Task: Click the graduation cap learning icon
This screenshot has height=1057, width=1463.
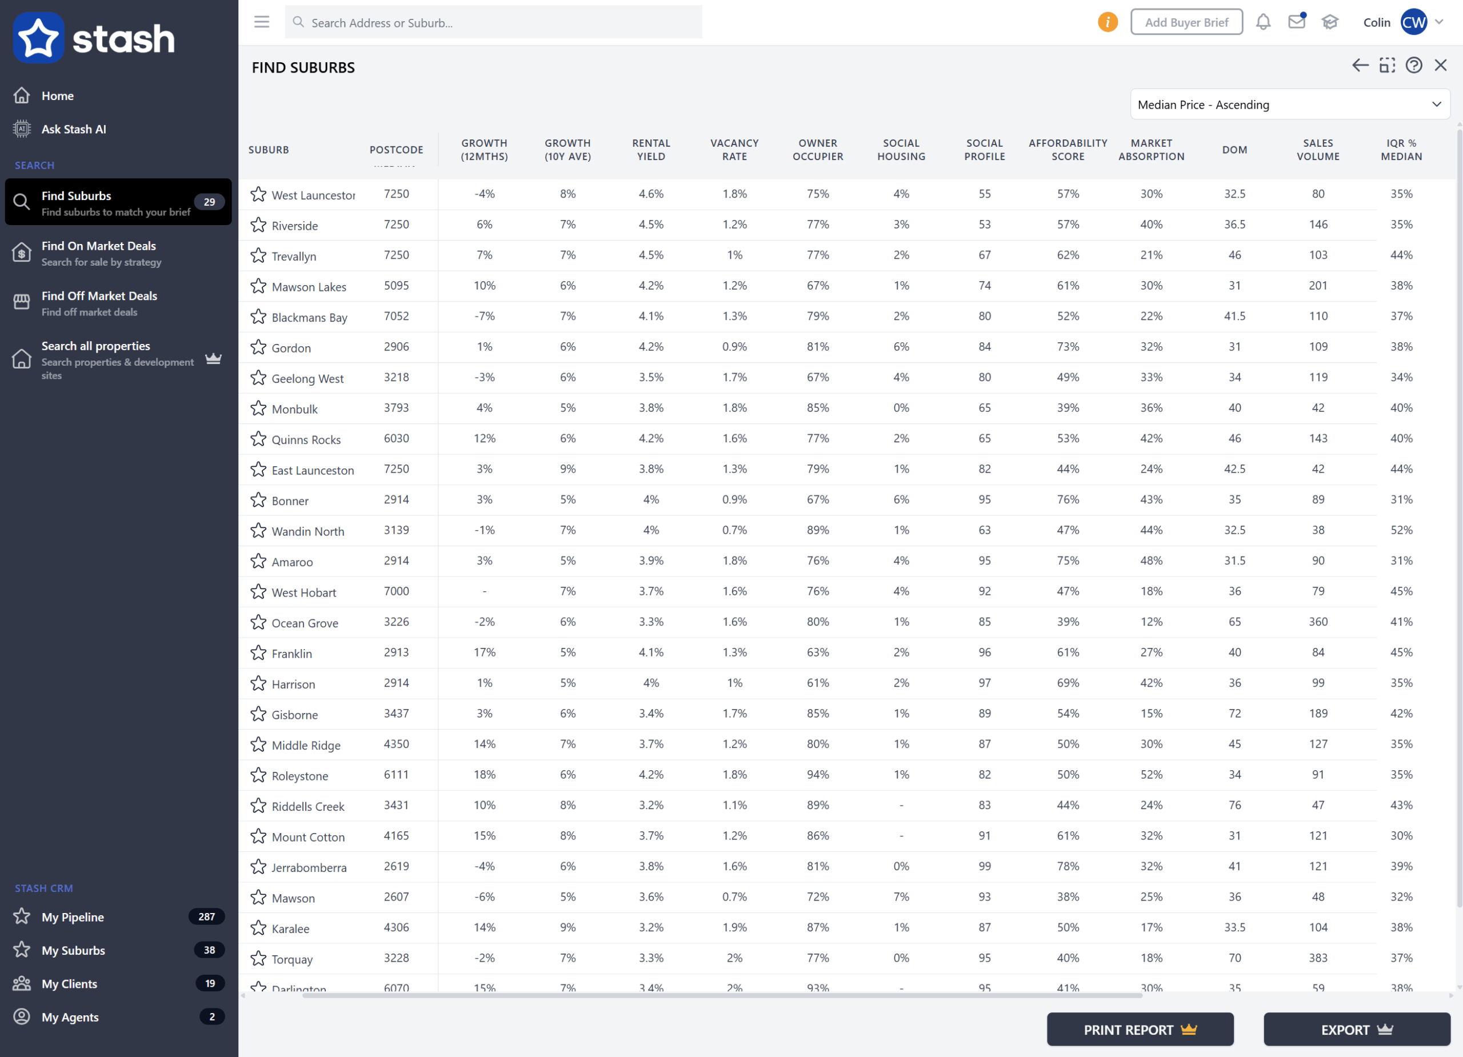Action: click(1329, 22)
